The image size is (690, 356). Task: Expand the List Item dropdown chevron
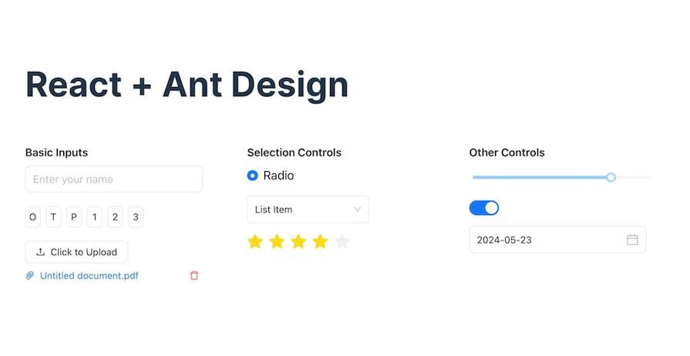[x=357, y=210]
